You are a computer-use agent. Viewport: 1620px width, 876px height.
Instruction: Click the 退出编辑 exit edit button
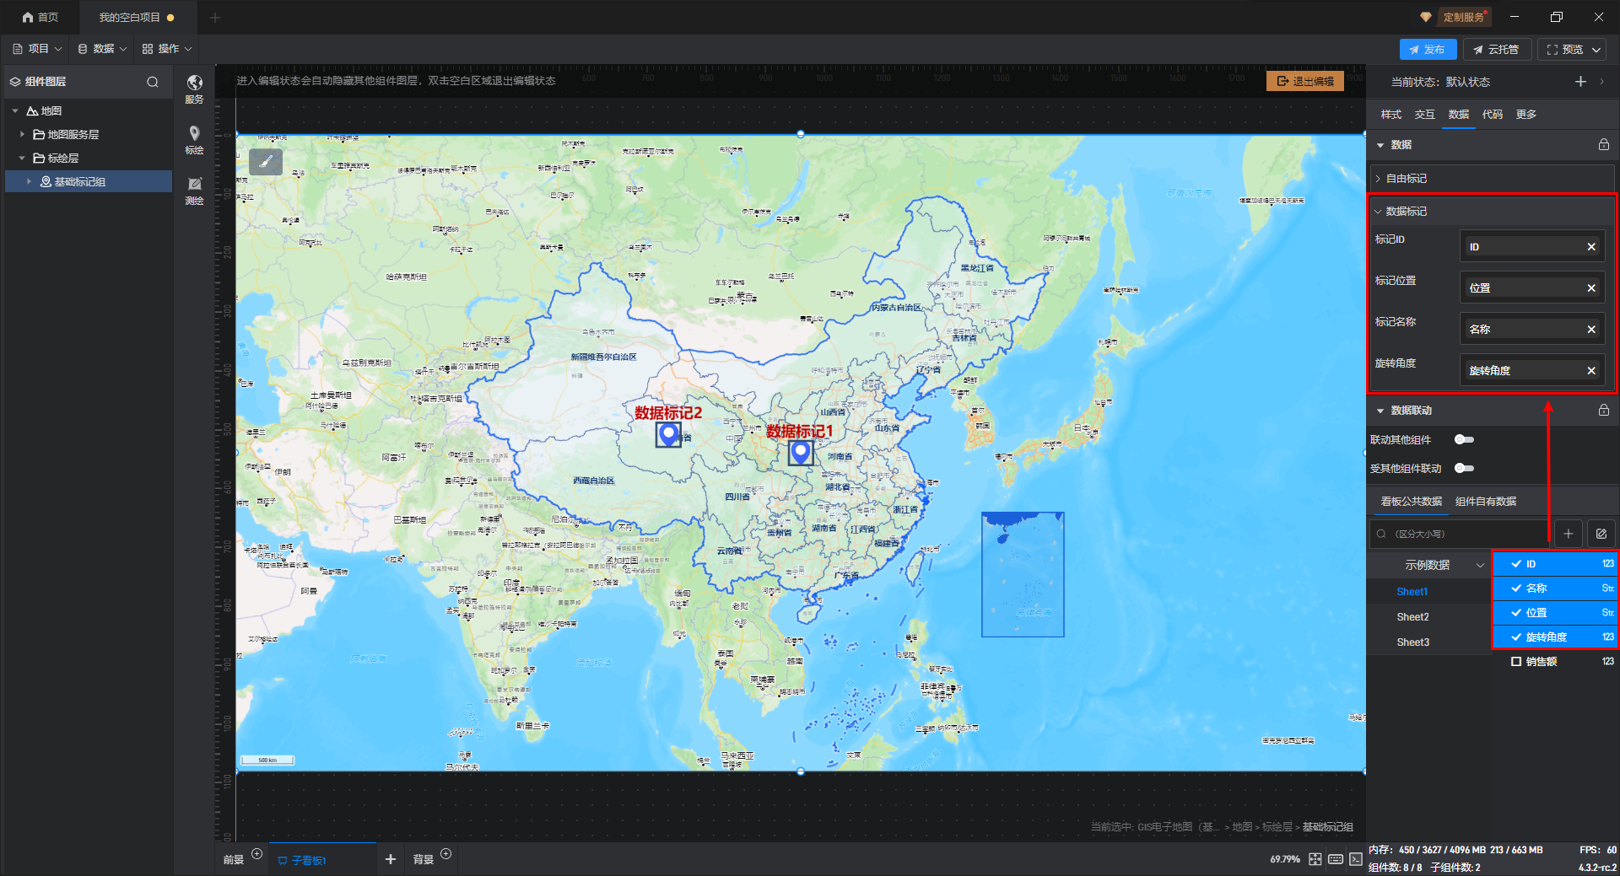tap(1305, 81)
